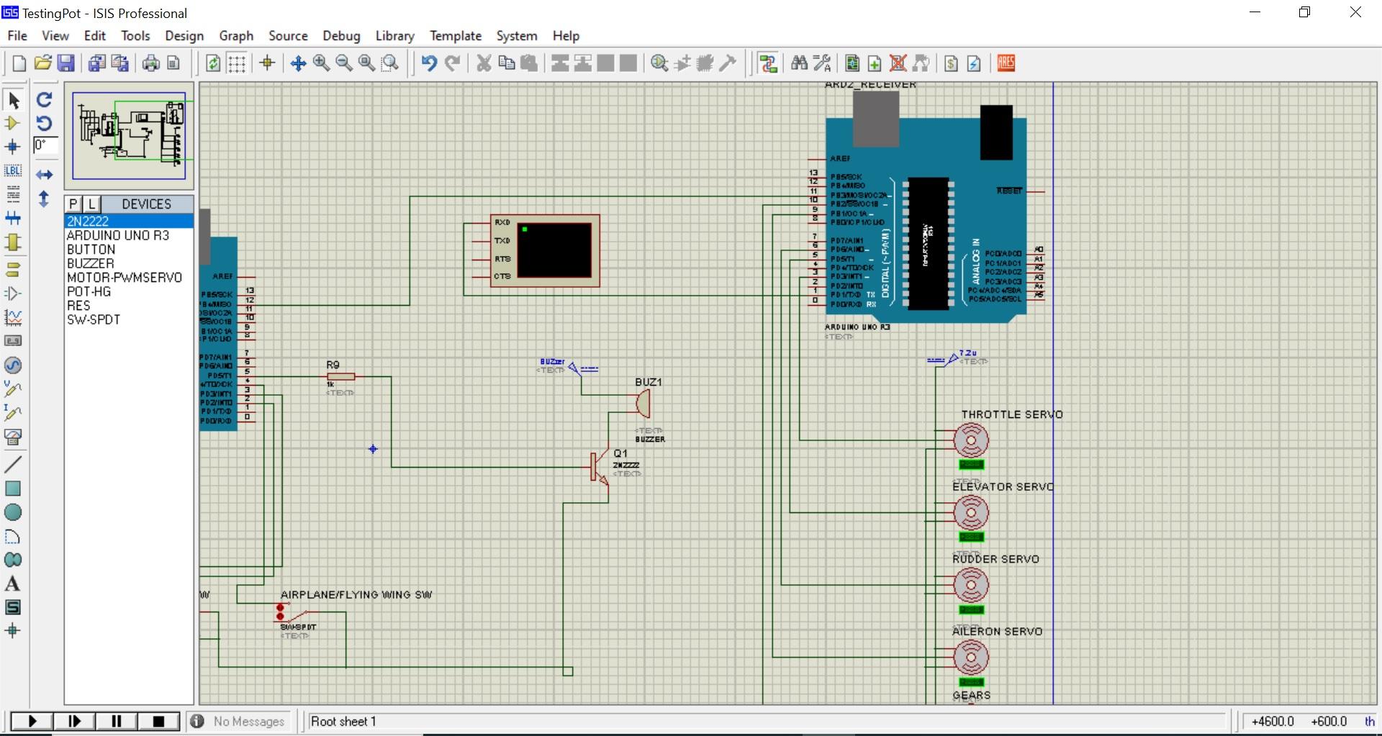Select the 2D line drawing tool
1382x736 pixels.
[13, 465]
